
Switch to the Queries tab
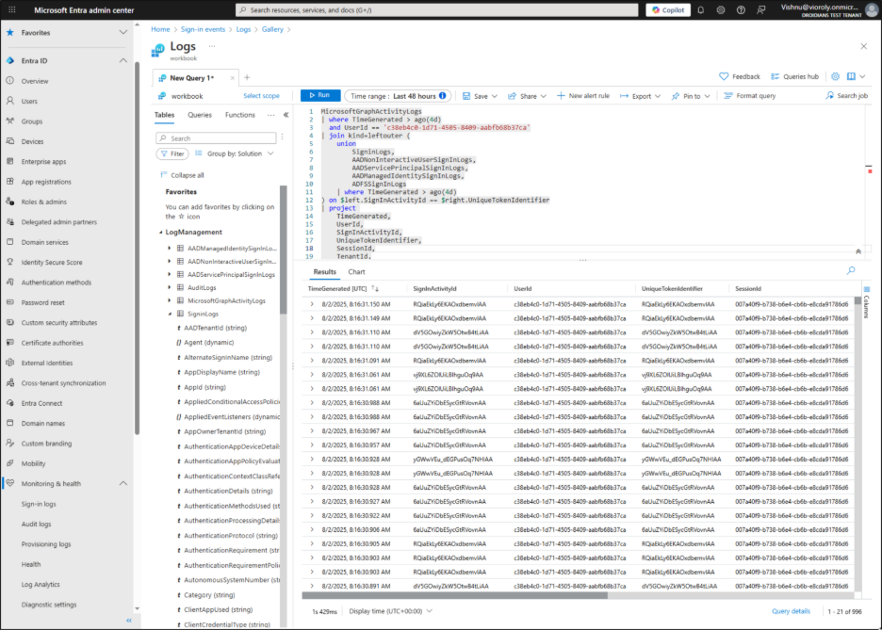[x=200, y=115]
